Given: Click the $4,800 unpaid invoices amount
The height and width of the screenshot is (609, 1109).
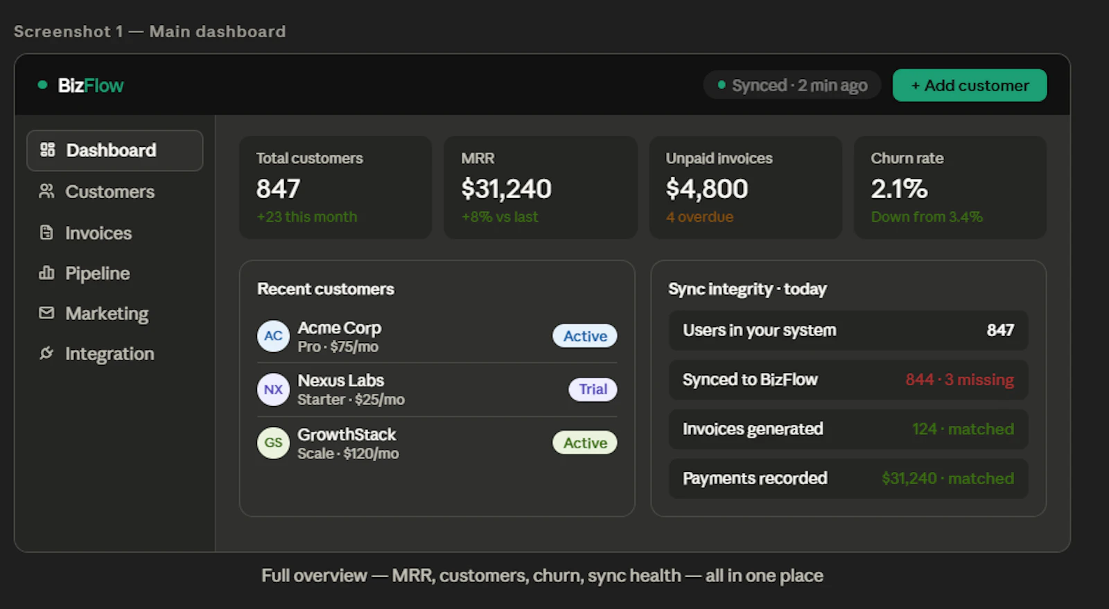Looking at the screenshot, I should tap(707, 188).
